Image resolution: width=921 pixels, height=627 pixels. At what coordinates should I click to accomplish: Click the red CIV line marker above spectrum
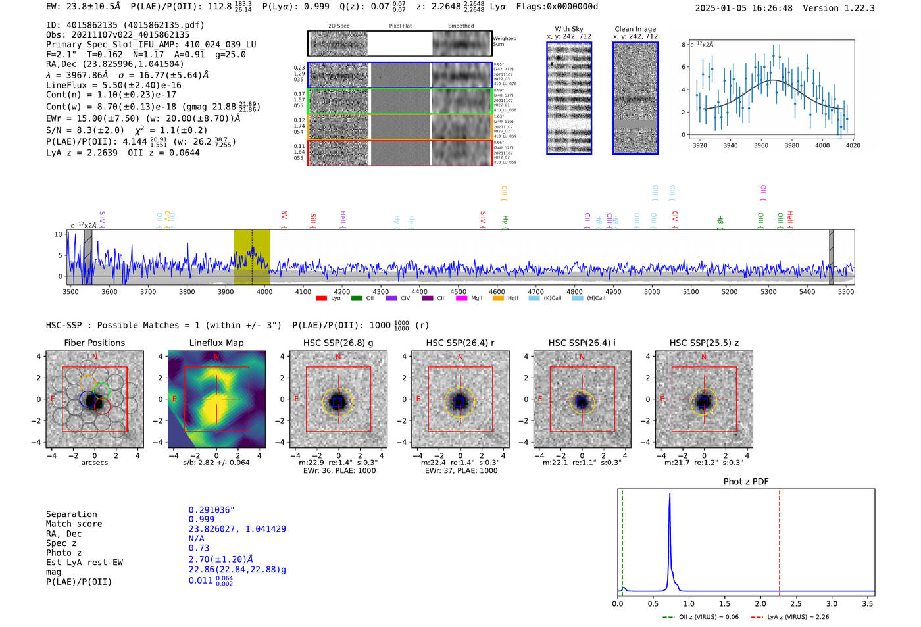tap(675, 218)
